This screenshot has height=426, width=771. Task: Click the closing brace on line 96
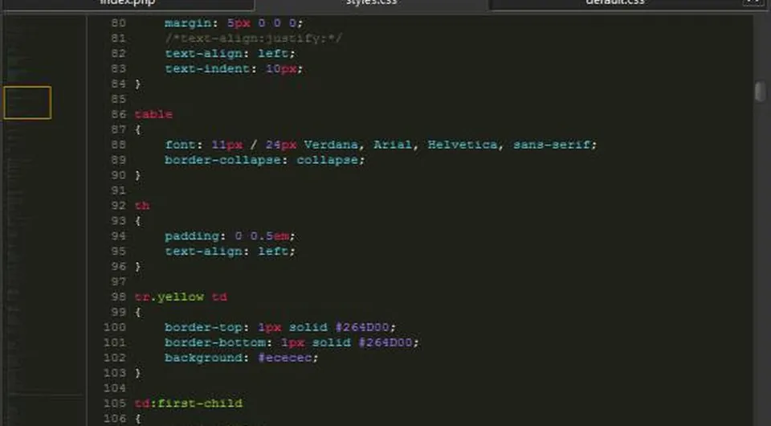tap(137, 267)
